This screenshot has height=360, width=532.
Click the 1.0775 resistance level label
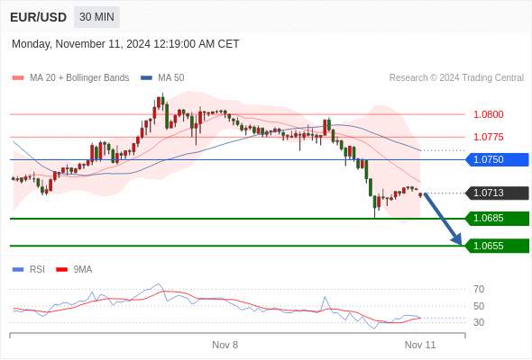(488, 137)
